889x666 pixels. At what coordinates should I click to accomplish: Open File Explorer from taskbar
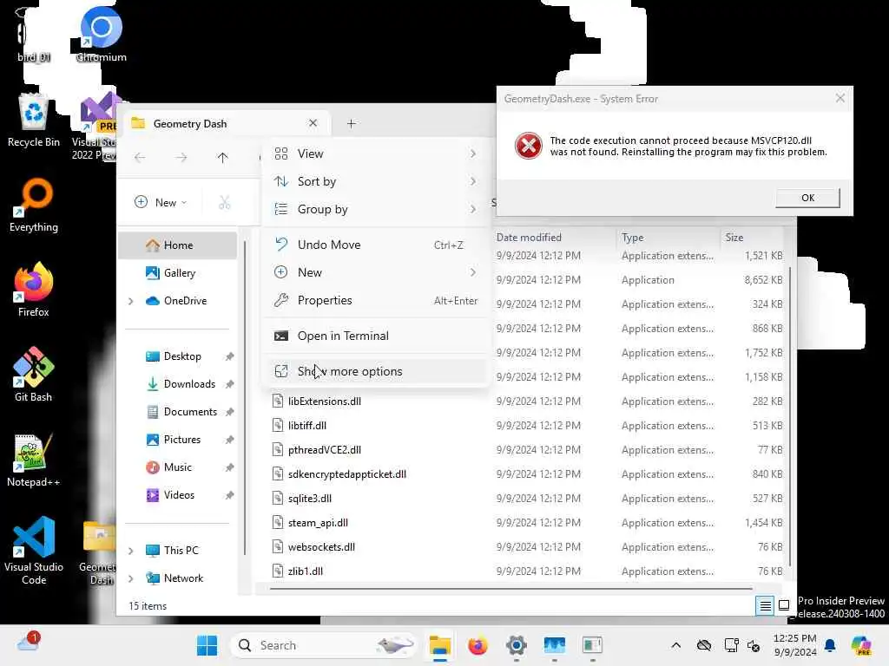click(x=440, y=645)
